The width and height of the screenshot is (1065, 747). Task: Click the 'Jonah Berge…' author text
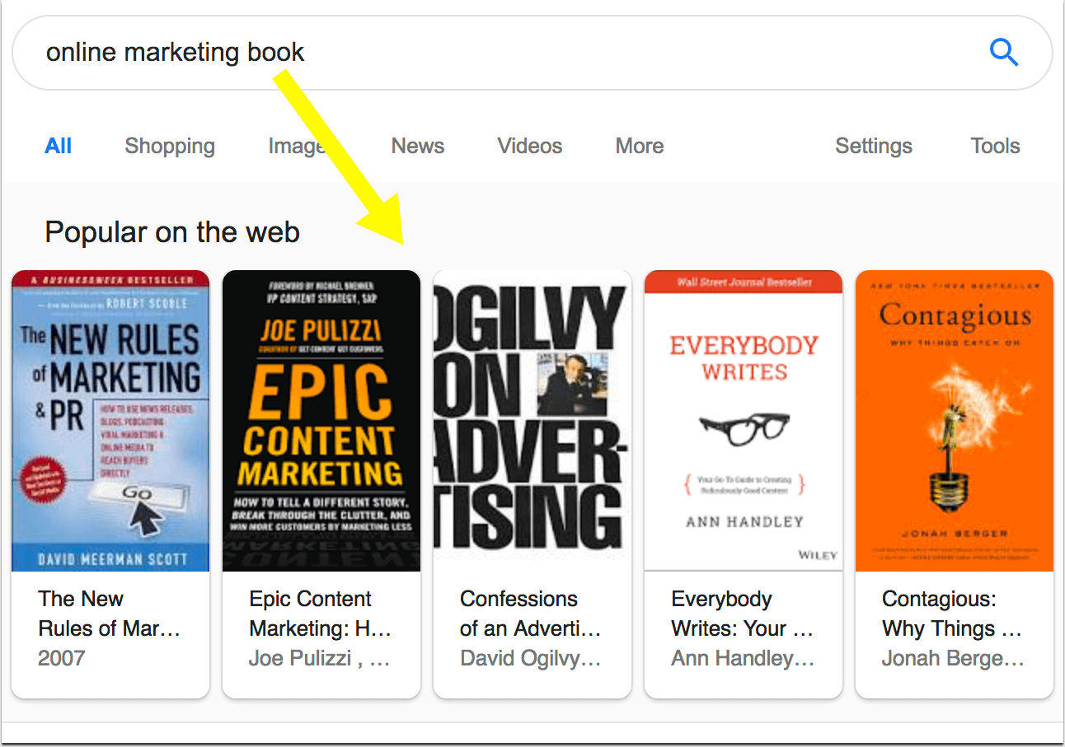(x=954, y=659)
